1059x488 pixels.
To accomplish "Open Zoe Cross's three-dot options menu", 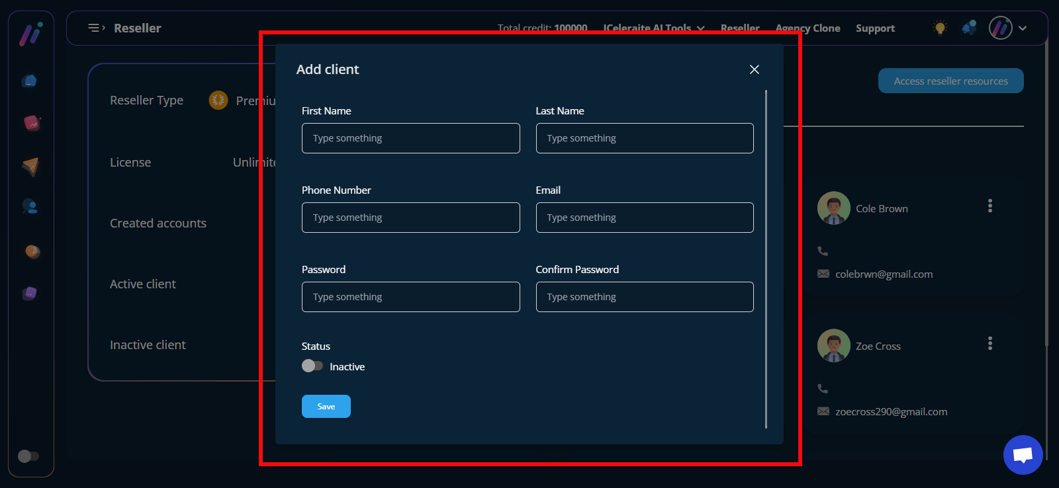I will click(990, 343).
